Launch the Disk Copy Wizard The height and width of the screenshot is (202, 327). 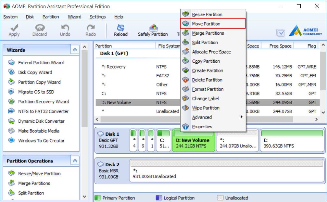point(35,72)
